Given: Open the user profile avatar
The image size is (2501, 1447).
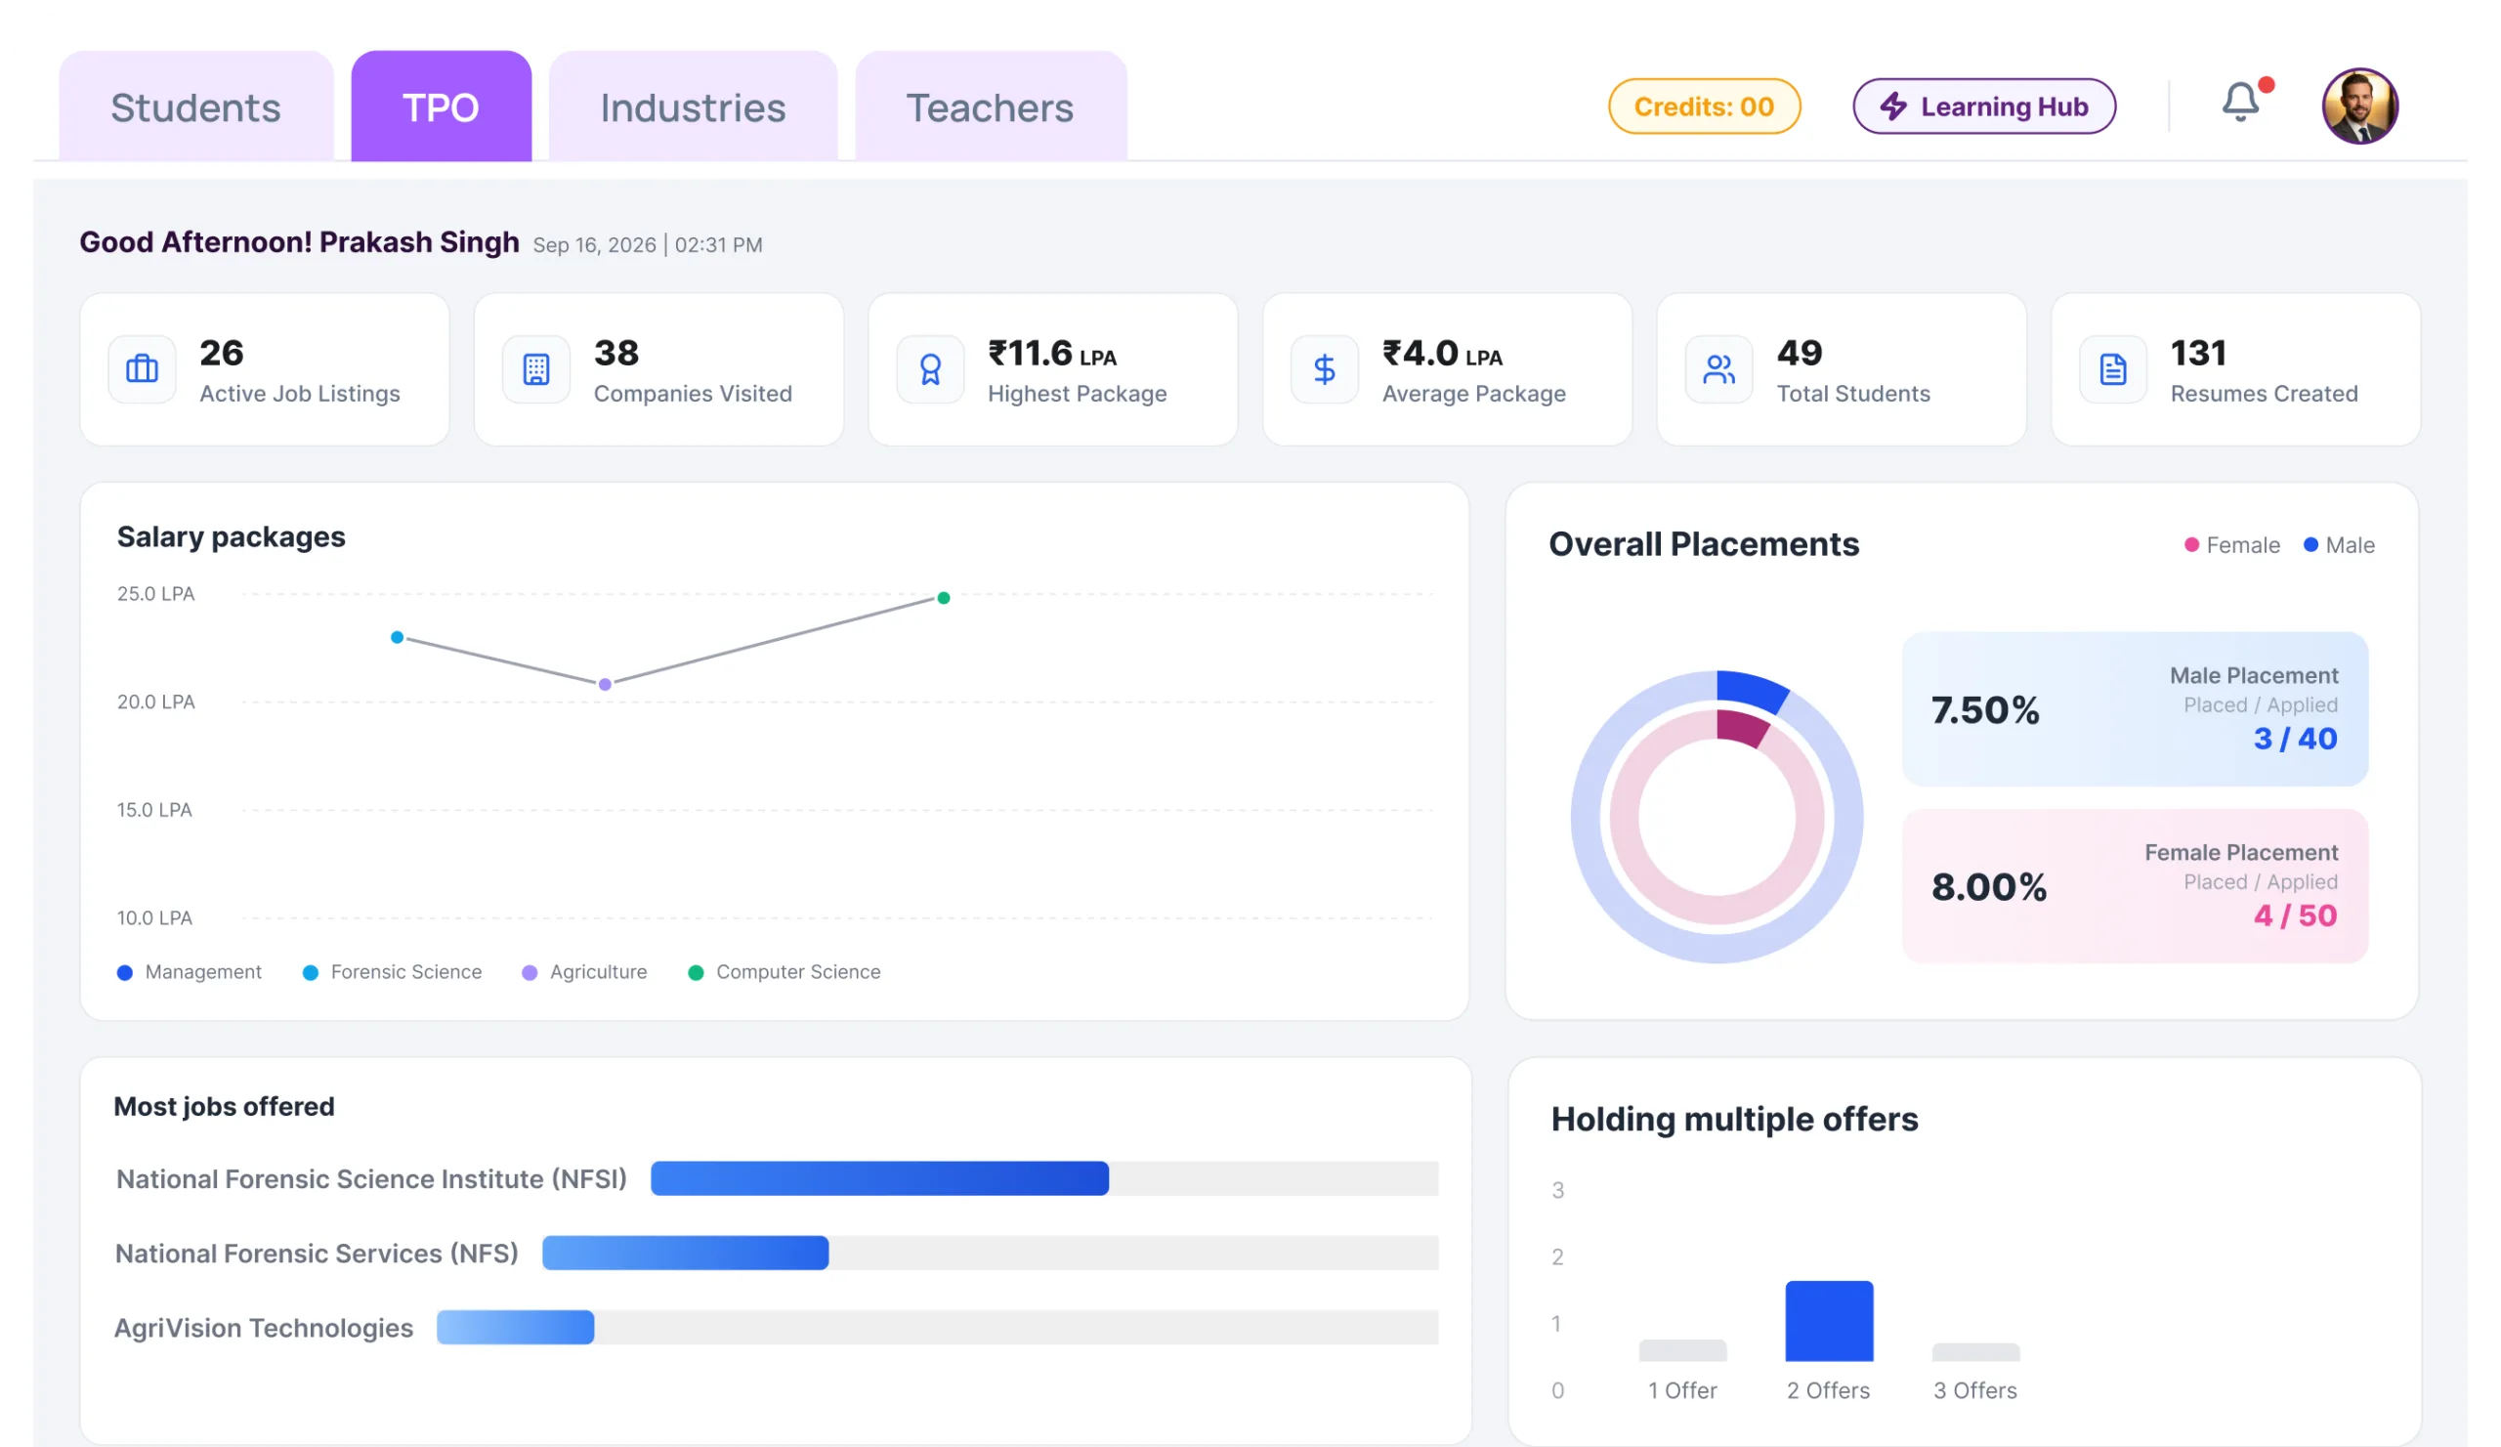Looking at the screenshot, I should [2359, 106].
